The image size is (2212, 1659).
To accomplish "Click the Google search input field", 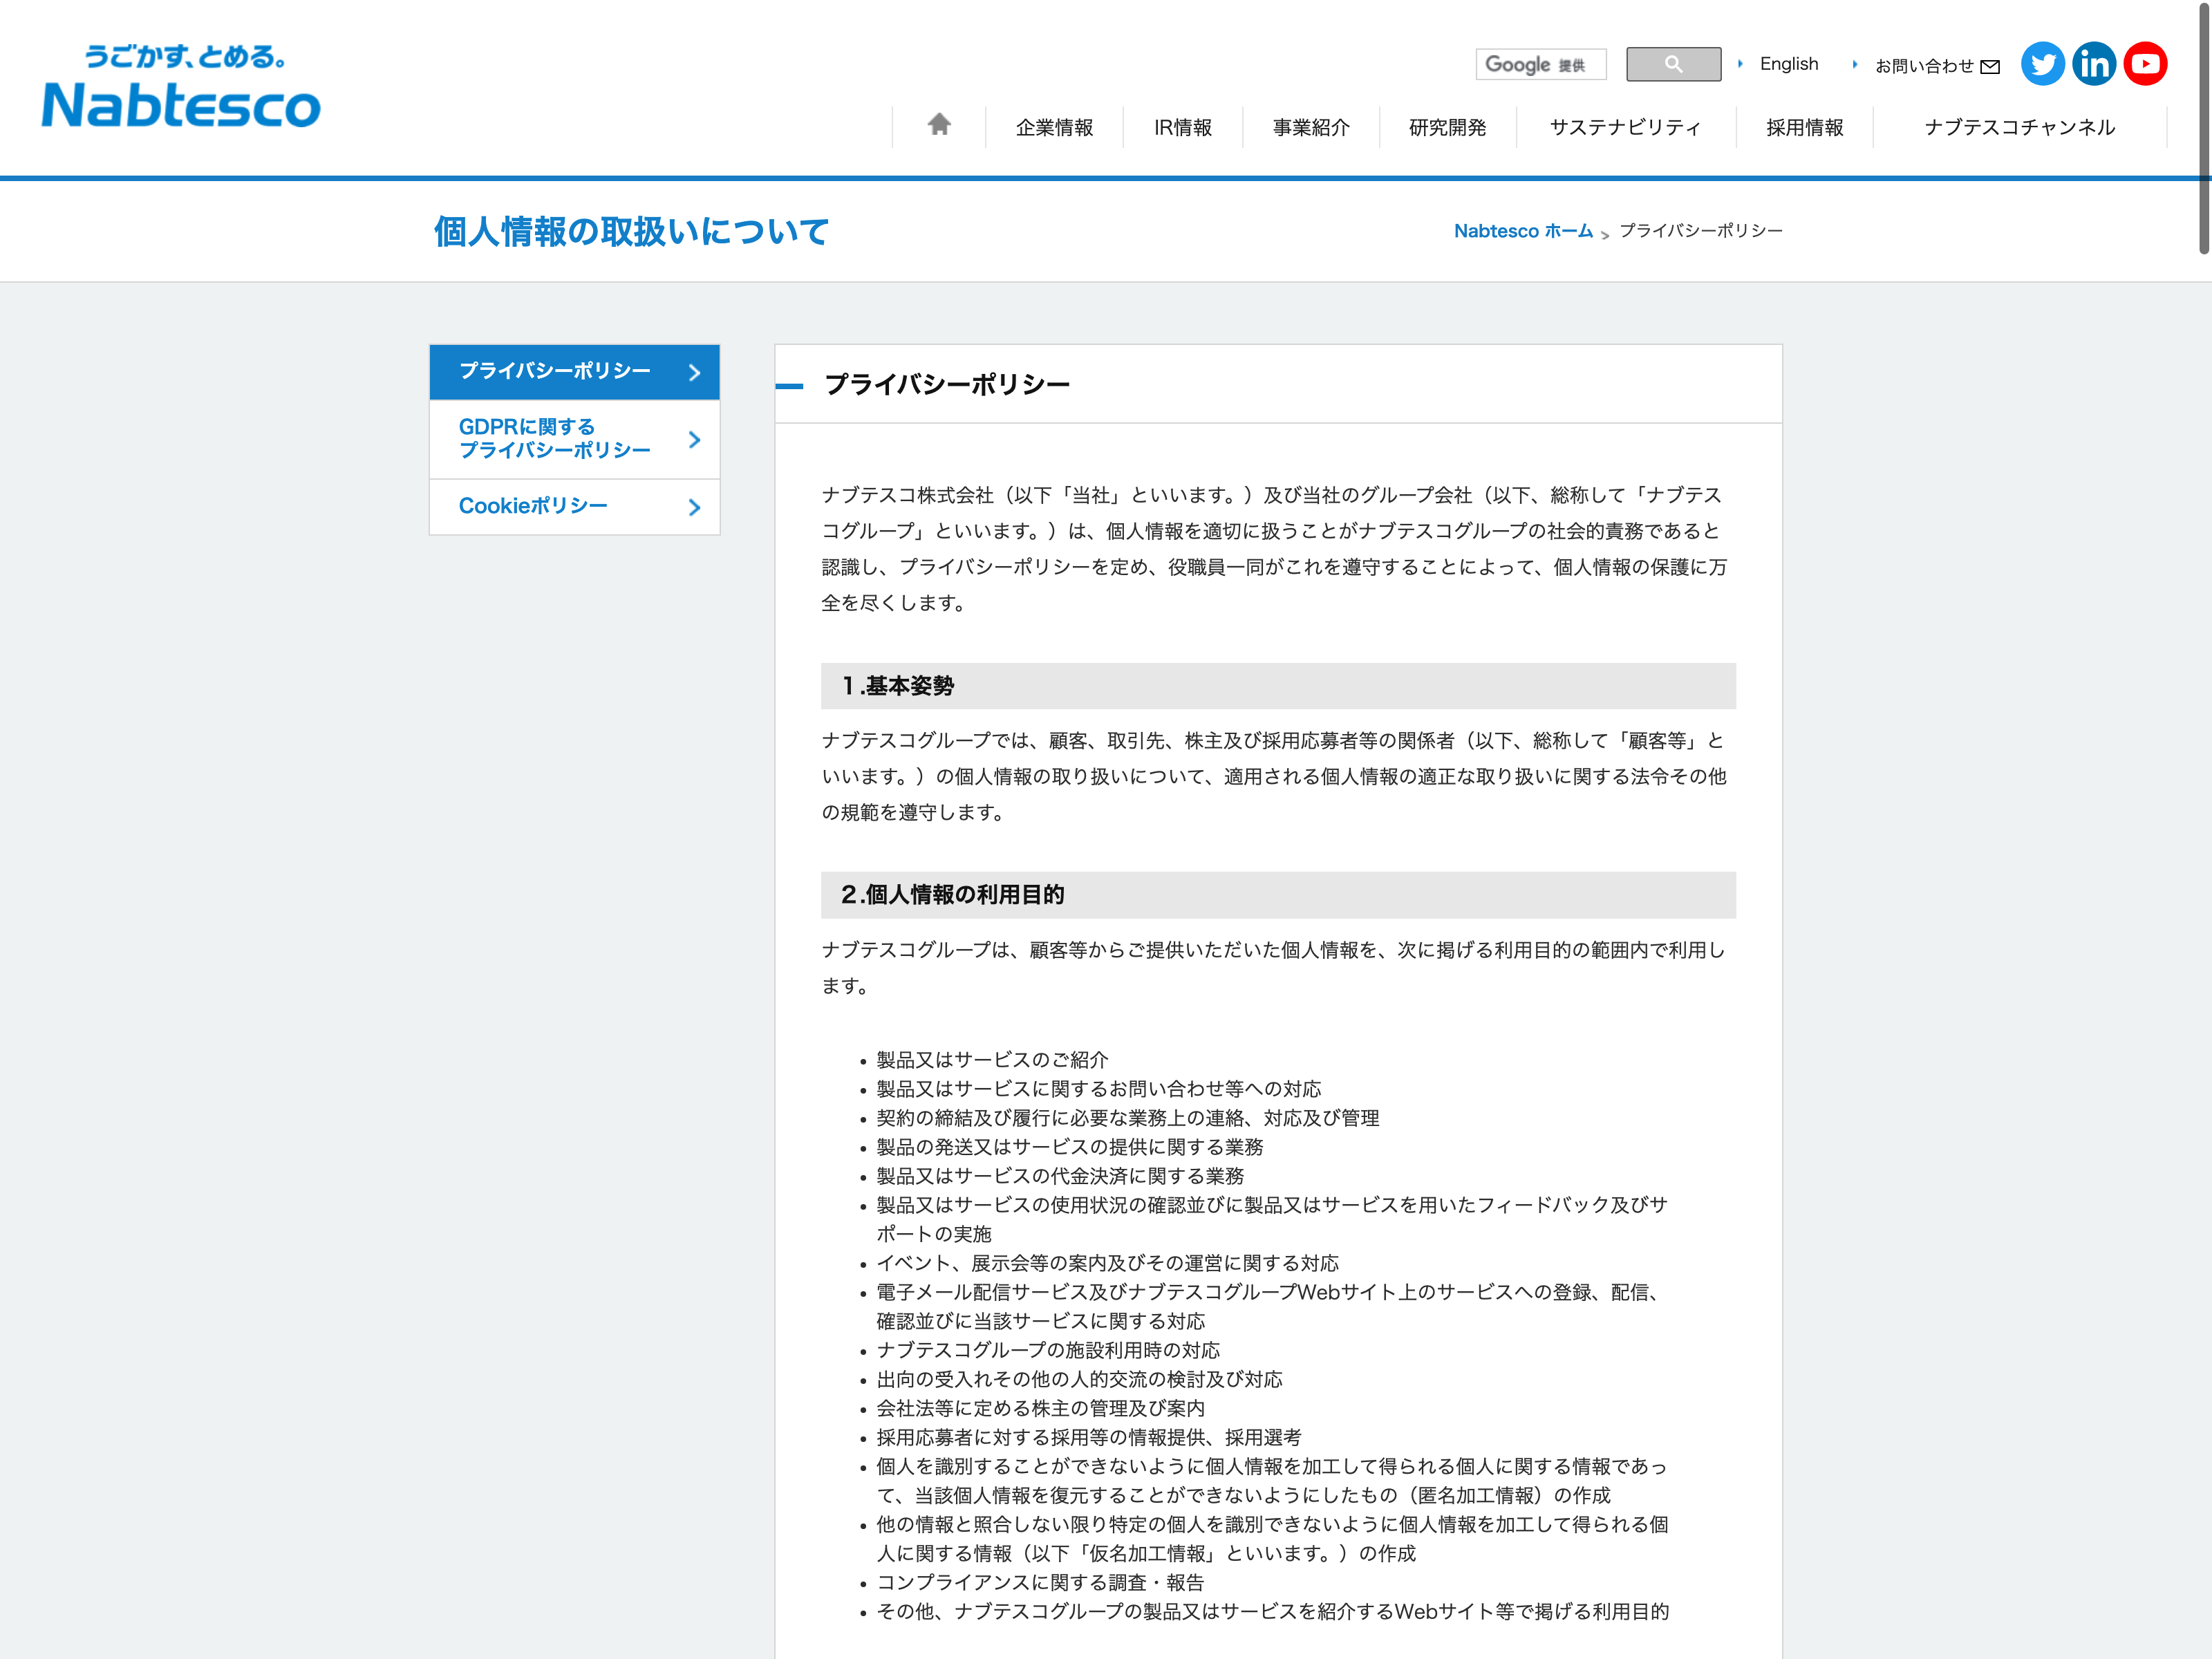I will pos(1540,64).
